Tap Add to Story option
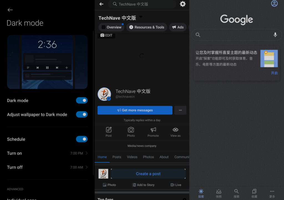This screenshot has height=200, width=284. point(143,185)
